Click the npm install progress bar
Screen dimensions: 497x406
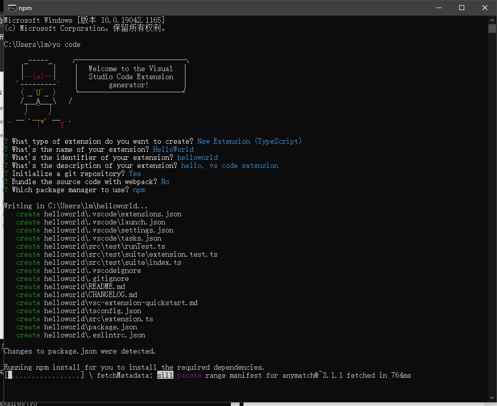[45, 376]
